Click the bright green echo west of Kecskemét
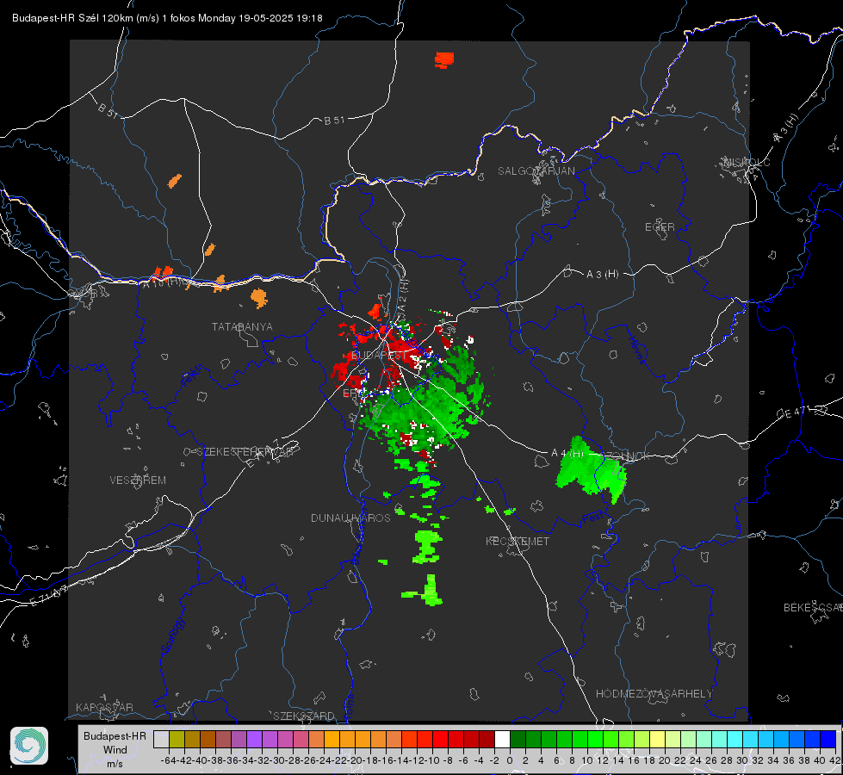 coord(427,546)
